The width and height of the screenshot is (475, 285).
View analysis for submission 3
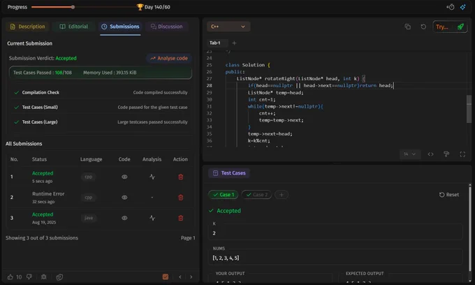pyautogui.click(x=152, y=218)
